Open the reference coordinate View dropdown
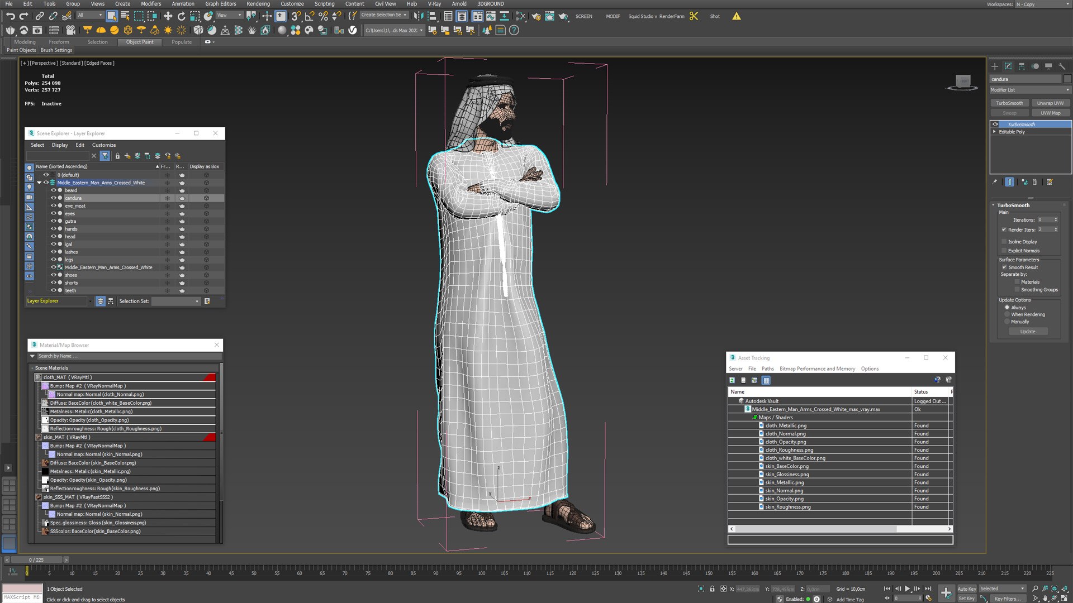 (229, 16)
